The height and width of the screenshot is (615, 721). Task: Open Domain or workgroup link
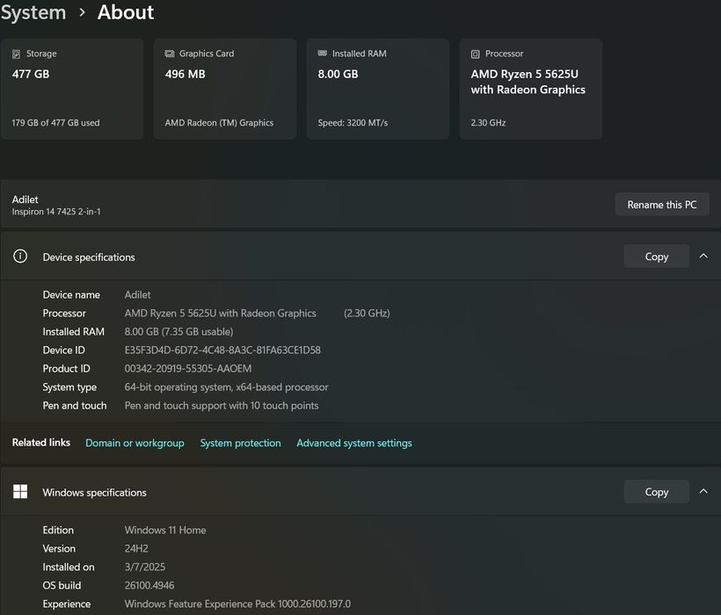135,443
